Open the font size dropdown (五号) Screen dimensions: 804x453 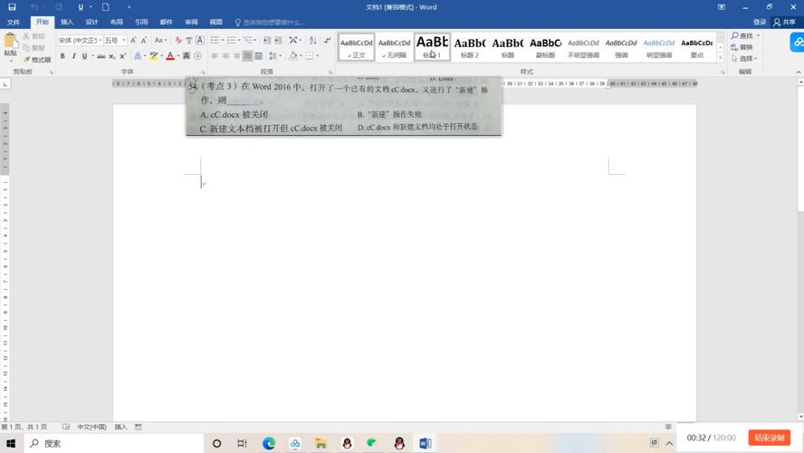(x=124, y=40)
